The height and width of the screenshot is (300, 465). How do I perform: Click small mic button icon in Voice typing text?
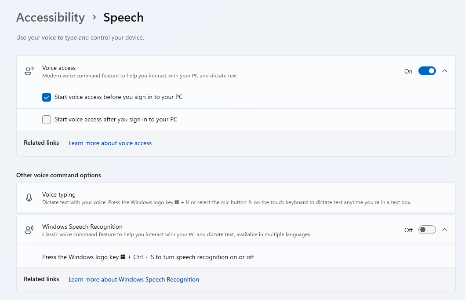click(250, 202)
